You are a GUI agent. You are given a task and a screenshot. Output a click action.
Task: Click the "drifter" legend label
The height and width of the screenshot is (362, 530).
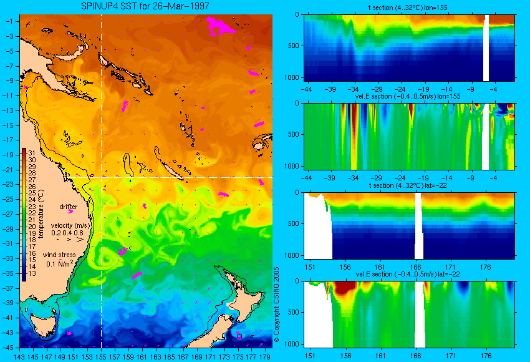(69, 207)
